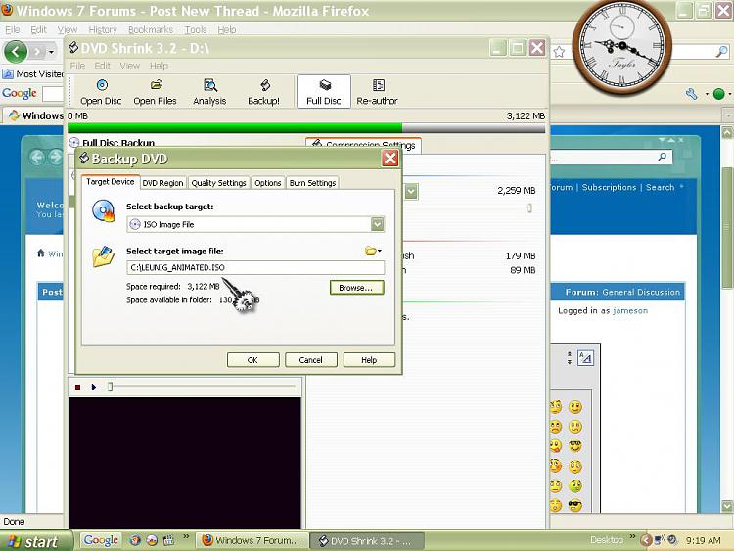This screenshot has height=551, width=734.
Task: Go to the Burn Settings tab
Action: 312,183
